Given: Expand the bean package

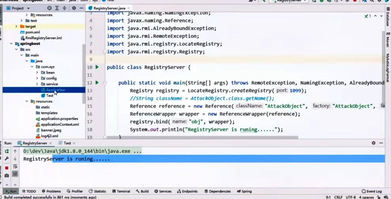Looking at the screenshot, I should pyautogui.click(x=37, y=72).
